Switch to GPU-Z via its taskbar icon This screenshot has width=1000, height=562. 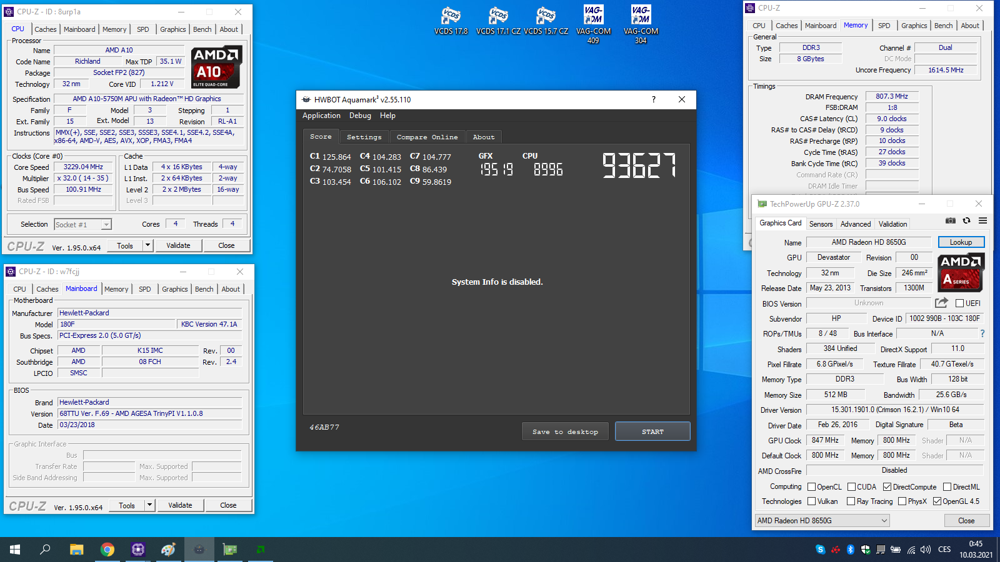pos(230,550)
